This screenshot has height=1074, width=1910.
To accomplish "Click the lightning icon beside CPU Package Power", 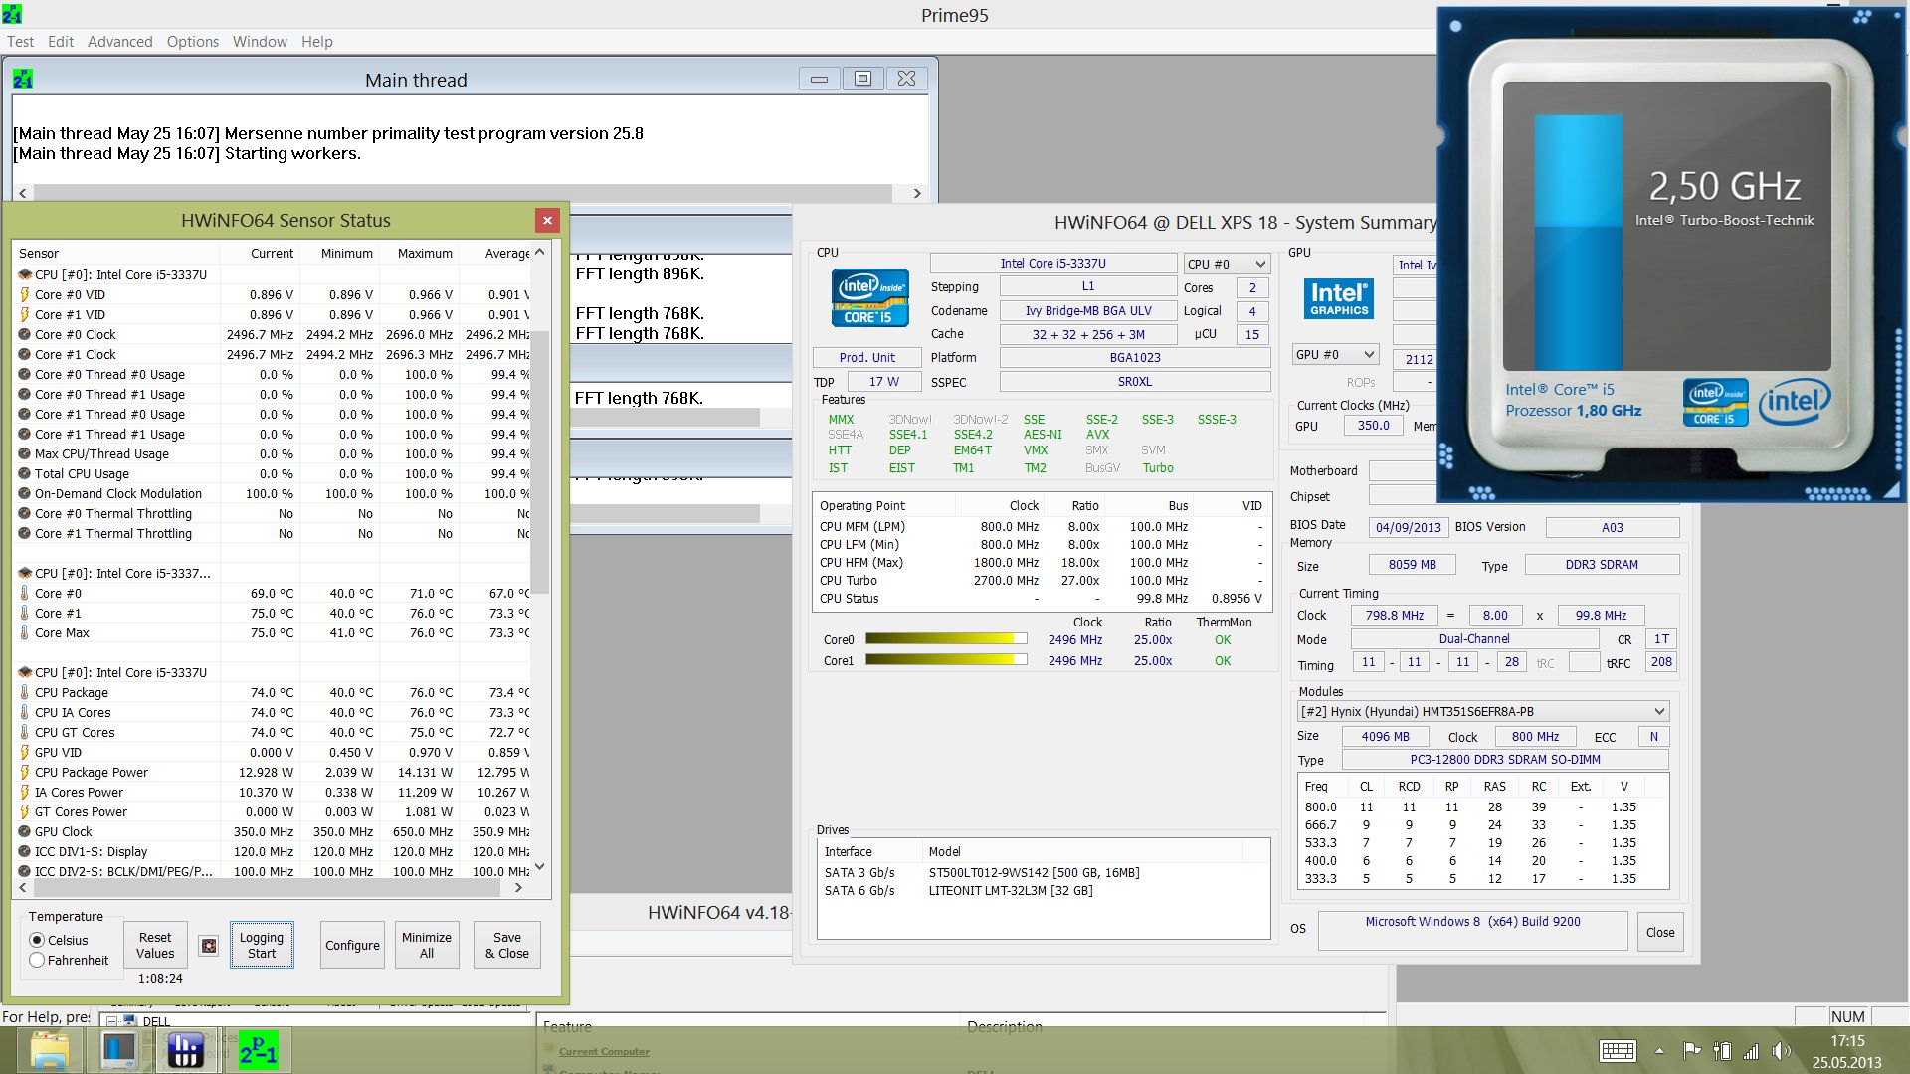I will [x=25, y=772].
